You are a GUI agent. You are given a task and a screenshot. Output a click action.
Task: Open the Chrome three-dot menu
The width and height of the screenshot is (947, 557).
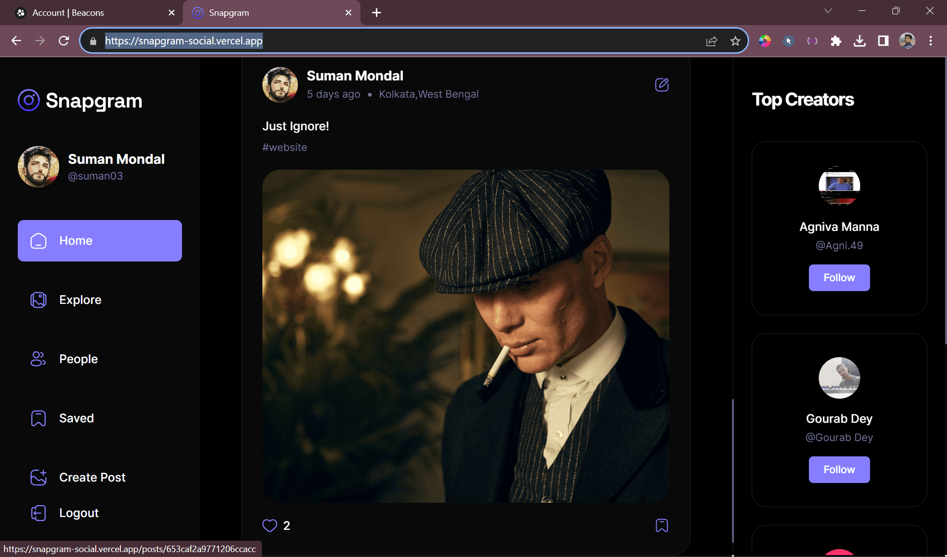click(x=931, y=41)
